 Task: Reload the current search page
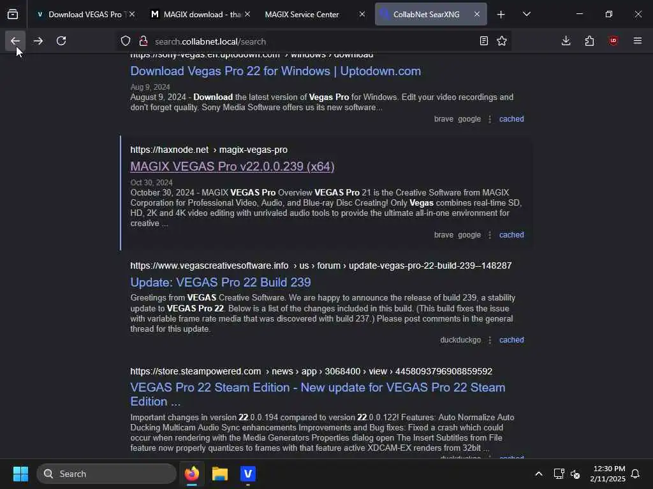click(x=61, y=41)
